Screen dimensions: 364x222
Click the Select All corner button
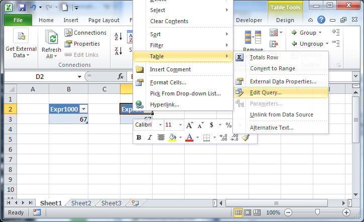click(x=11, y=89)
